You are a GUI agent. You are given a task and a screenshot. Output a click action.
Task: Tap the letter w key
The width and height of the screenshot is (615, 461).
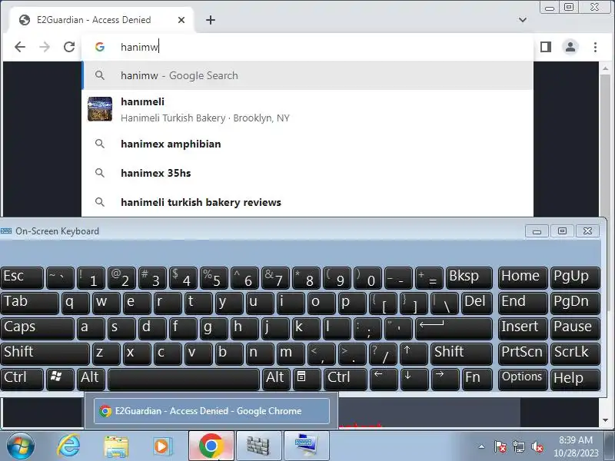106,303
